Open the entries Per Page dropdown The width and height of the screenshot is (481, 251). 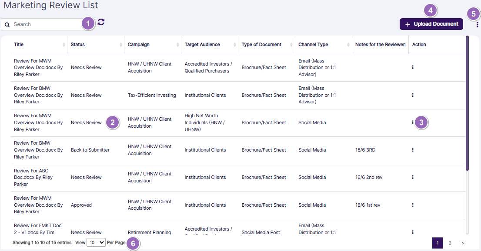[x=96, y=242]
